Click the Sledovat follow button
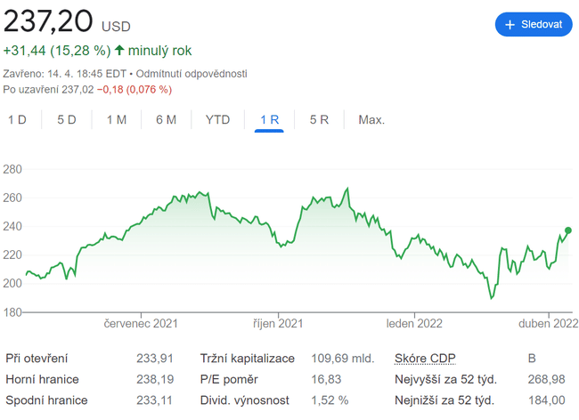This screenshot has width=579, height=420. (533, 25)
